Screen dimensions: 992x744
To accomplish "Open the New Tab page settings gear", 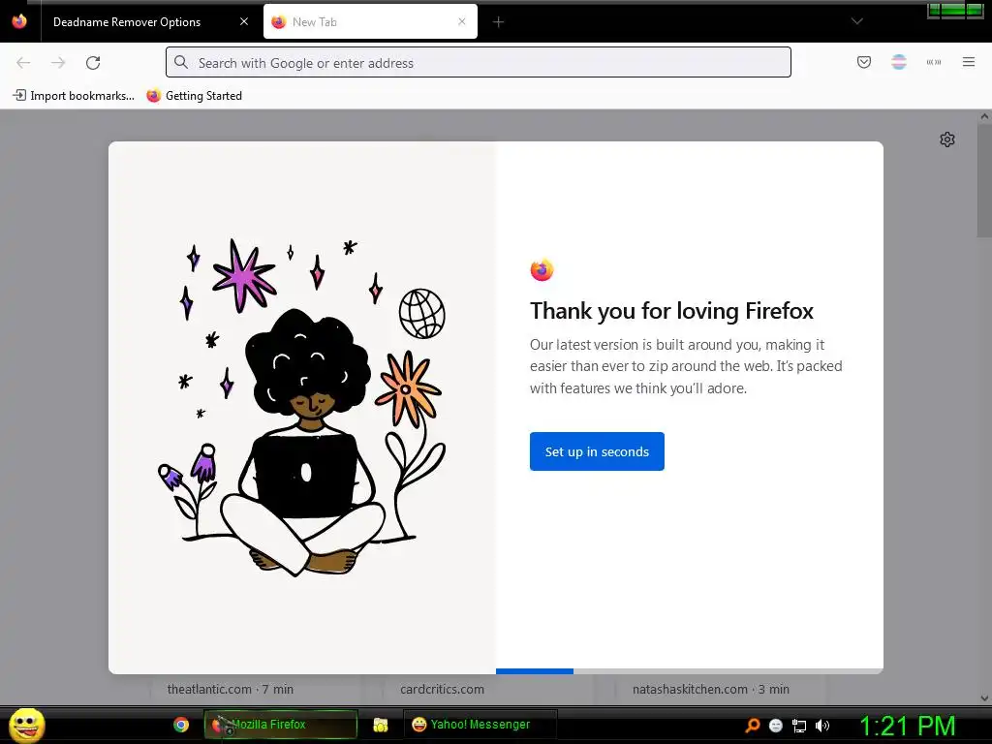I will coord(947,139).
